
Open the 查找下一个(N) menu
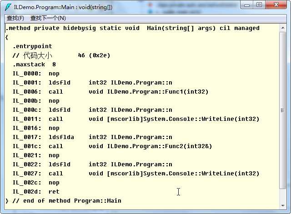[48, 18]
